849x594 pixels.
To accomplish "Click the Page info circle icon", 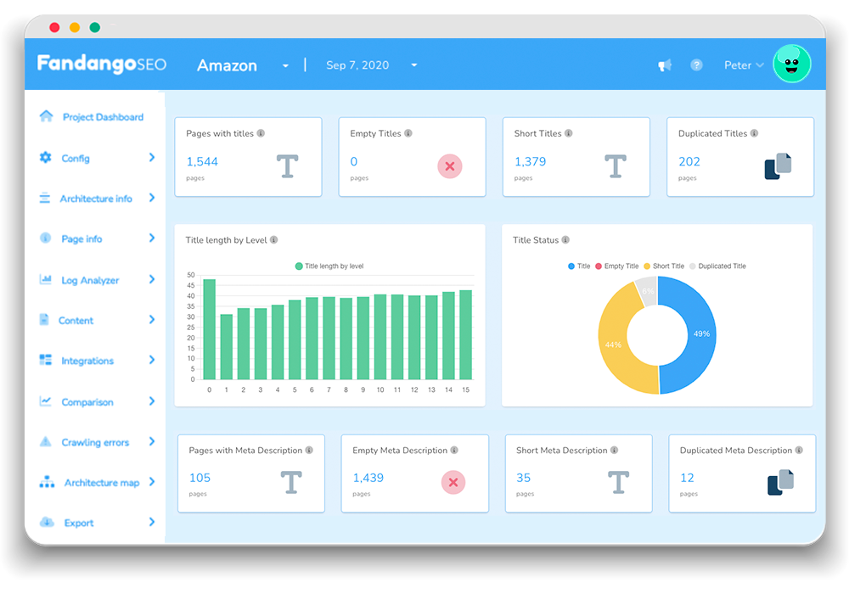I will 46,238.
